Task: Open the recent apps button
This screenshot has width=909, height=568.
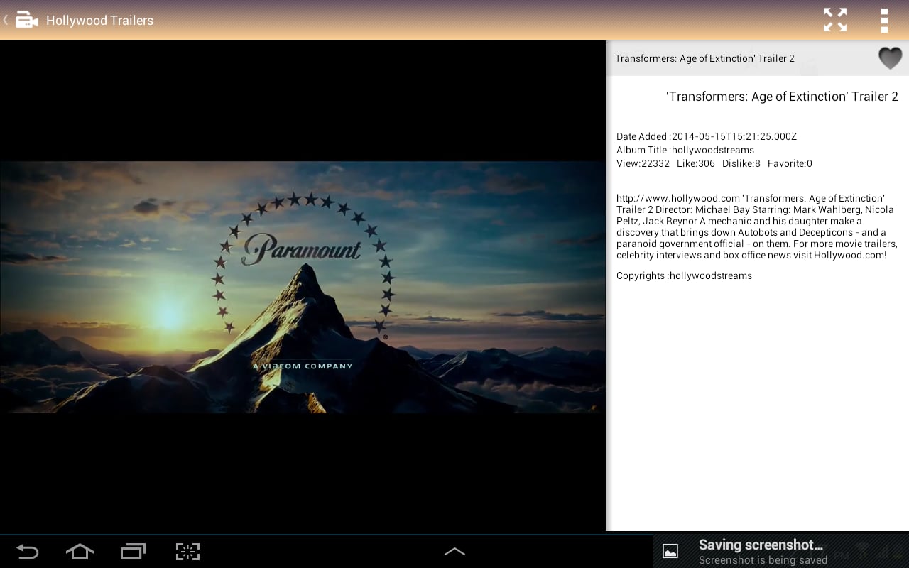Action: click(x=133, y=551)
